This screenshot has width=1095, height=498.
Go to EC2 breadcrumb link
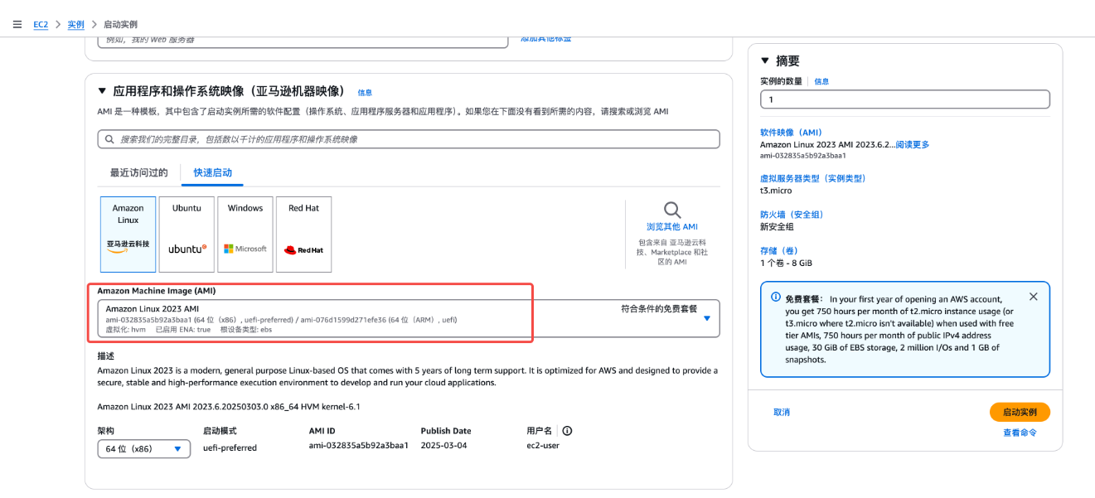click(41, 25)
